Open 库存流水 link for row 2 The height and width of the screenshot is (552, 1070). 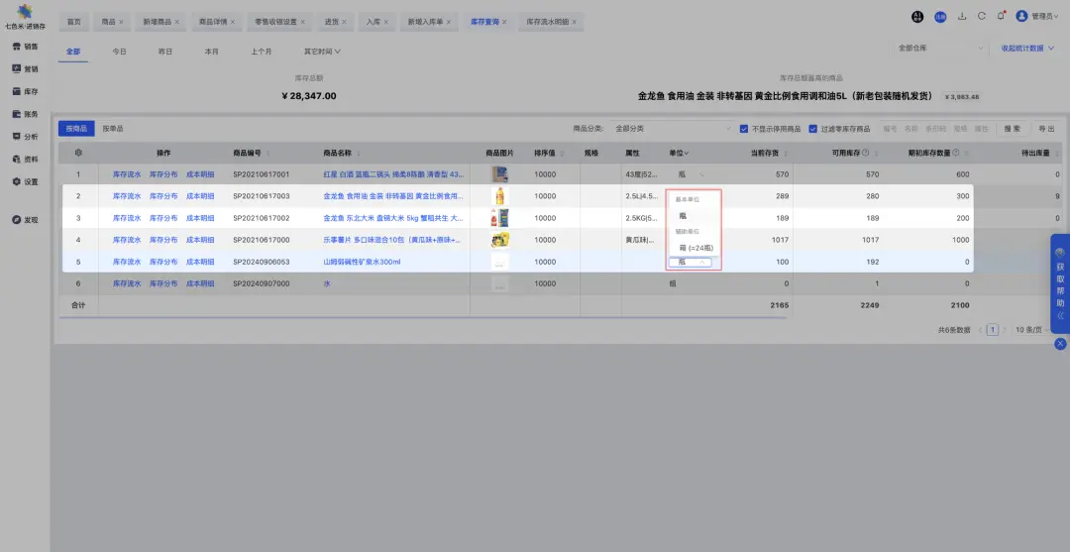click(x=127, y=196)
